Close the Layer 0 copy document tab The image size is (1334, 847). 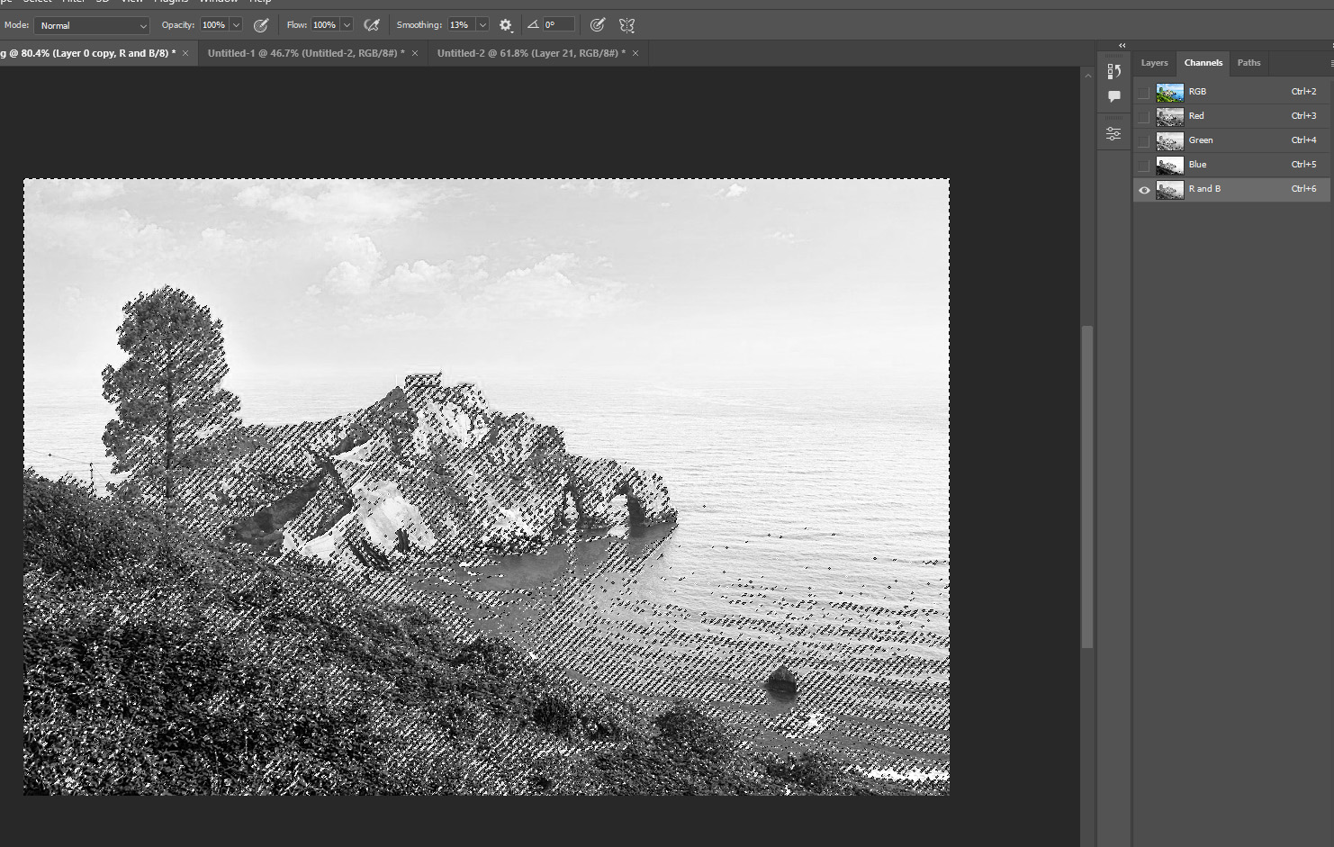point(185,53)
